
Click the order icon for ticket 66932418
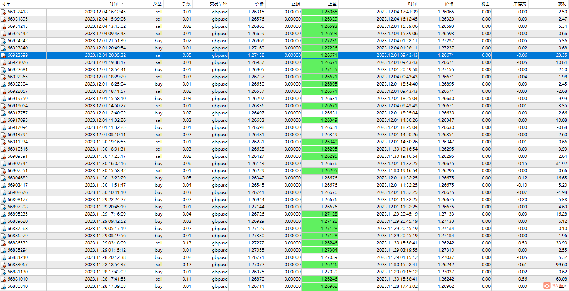pos(3,12)
